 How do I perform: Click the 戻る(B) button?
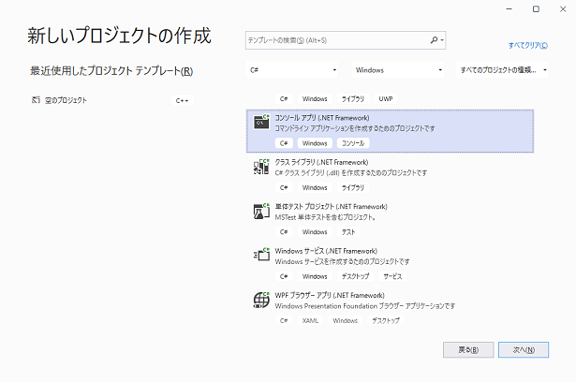point(468,349)
